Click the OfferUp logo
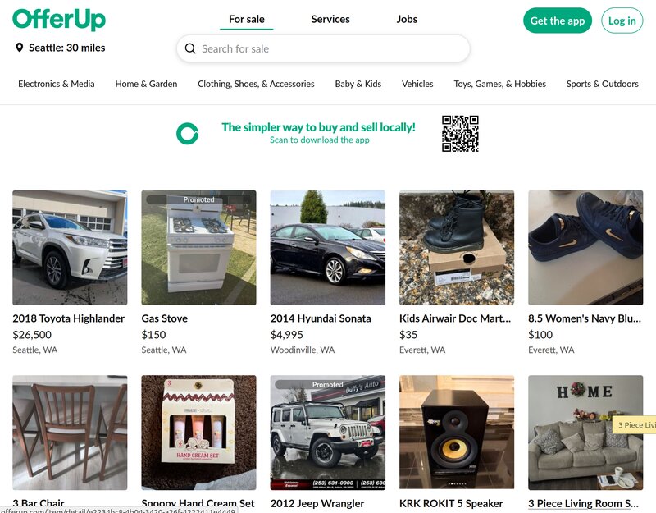 [x=57, y=20]
